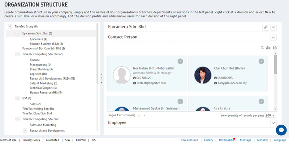Click the print icon in Contact Person
Image resolution: width=289 pixels, height=143 pixels.
point(275,48)
